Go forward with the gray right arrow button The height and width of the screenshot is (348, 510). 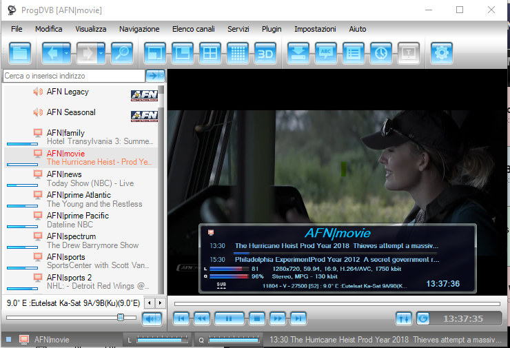(x=87, y=53)
